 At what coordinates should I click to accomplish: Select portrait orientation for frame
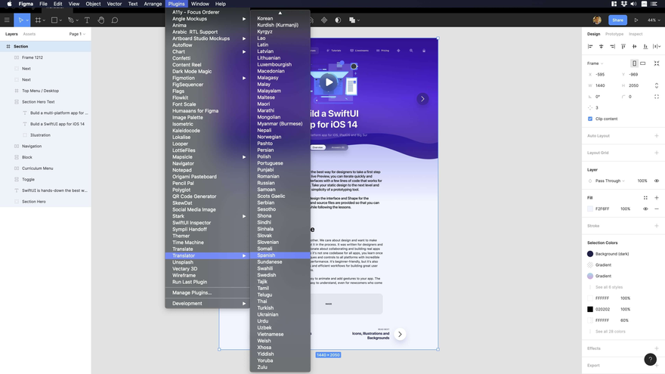tap(634, 63)
